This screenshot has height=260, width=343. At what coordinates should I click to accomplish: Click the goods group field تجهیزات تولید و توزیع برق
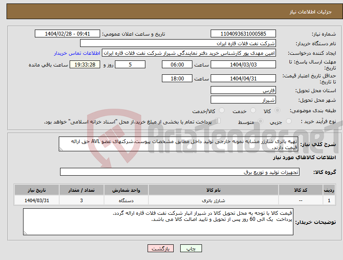(x=180, y=172)
